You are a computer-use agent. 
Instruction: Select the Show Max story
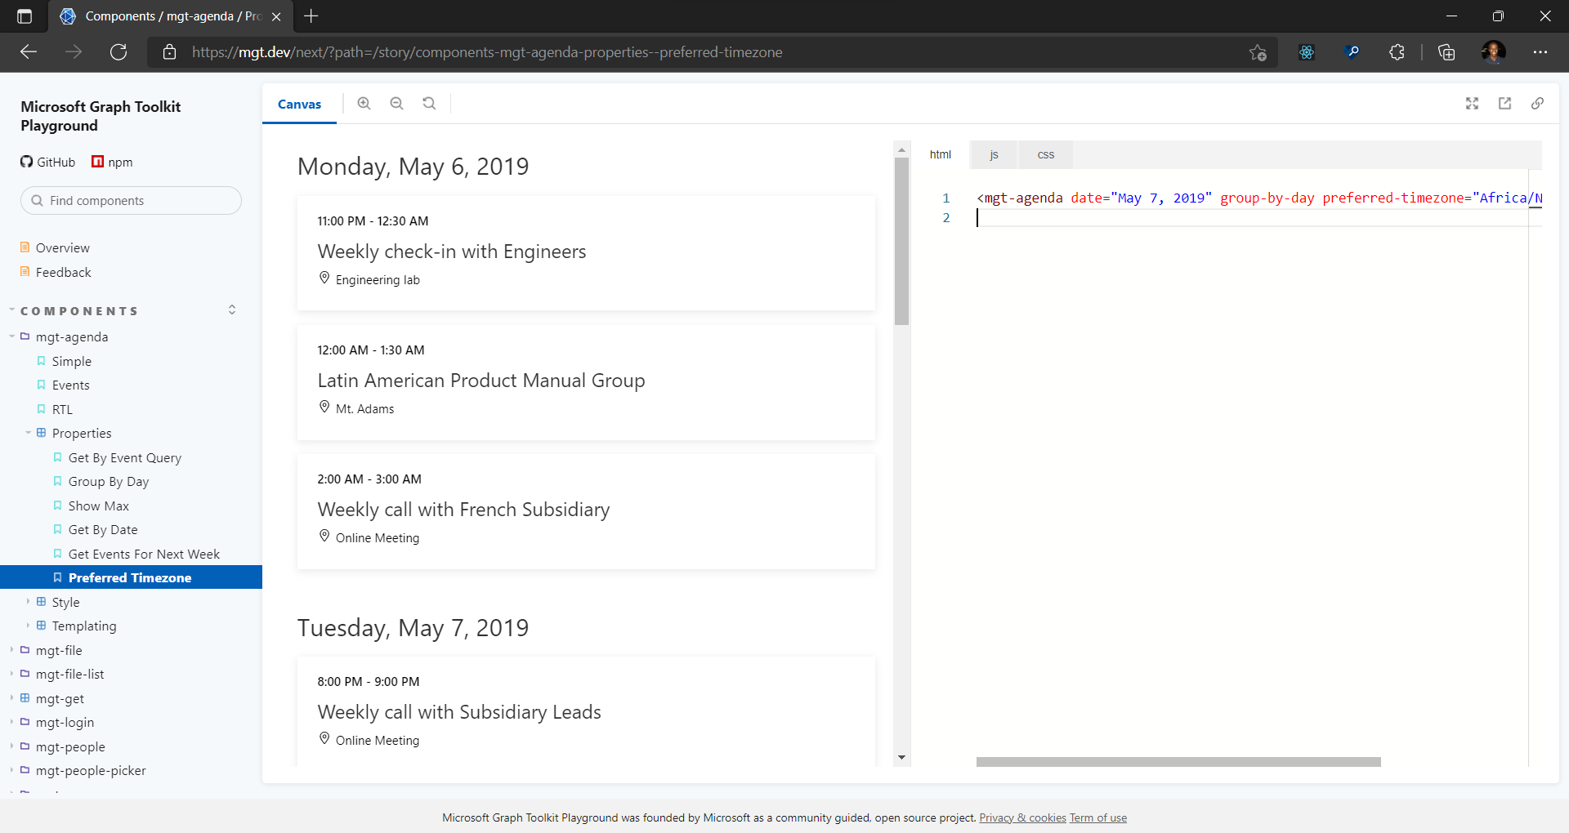point(98,506)
